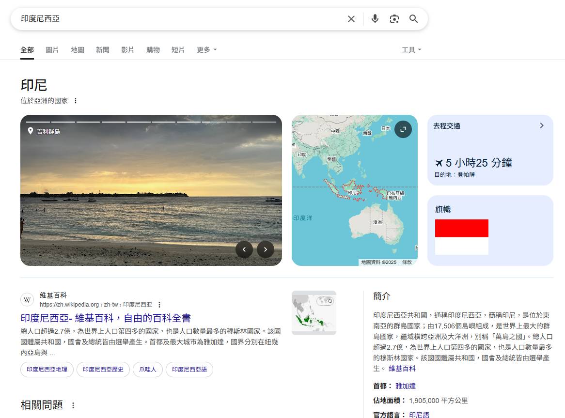This screenshot has width=565, height=418.
Task: Click the zh.wikipedia.org result URL
Action: (96, 305)
